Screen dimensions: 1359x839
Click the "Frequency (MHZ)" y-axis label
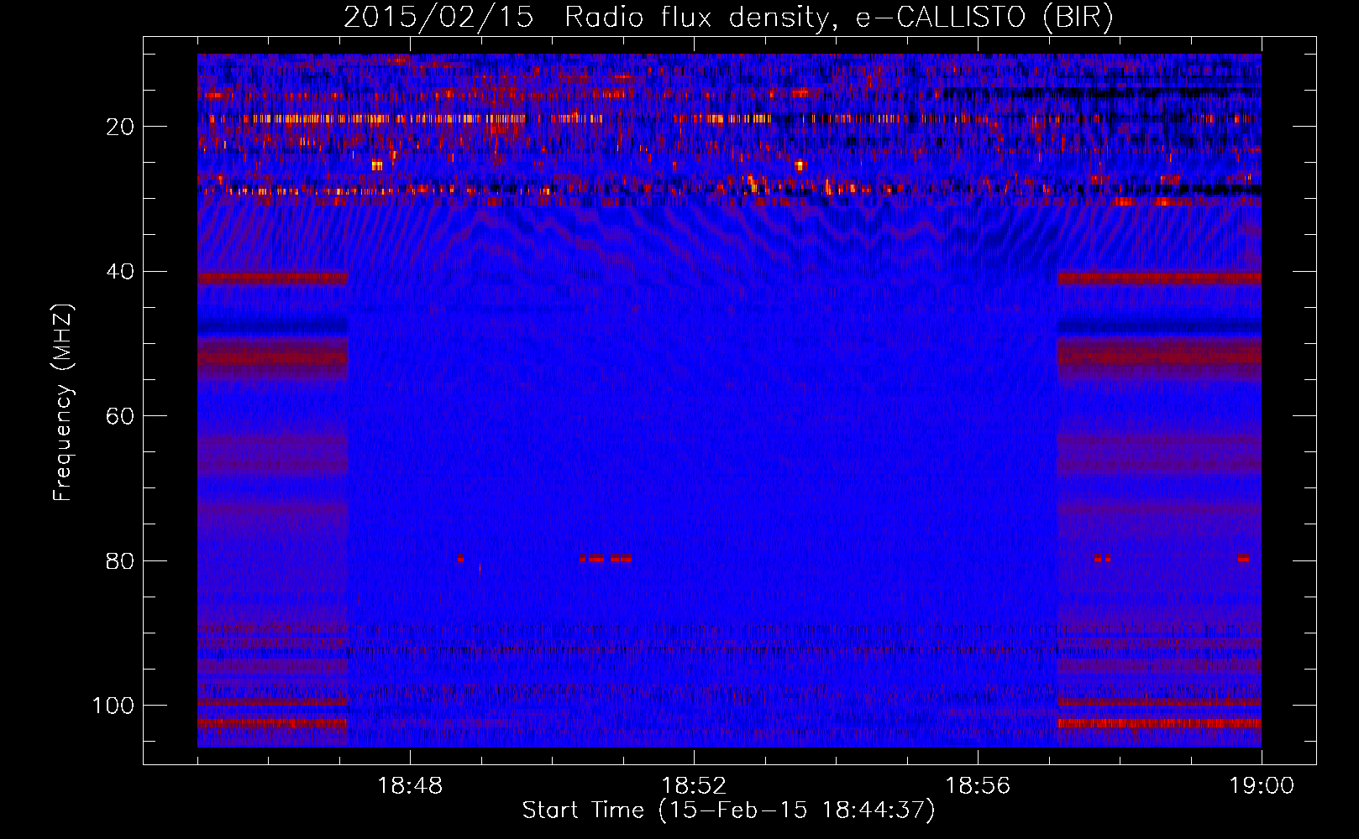click(x=63, y=403)
